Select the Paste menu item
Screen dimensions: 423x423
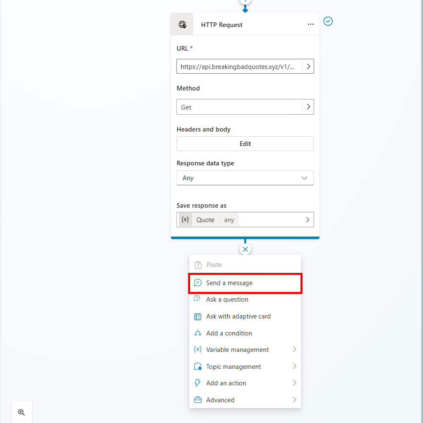point(245,265)
